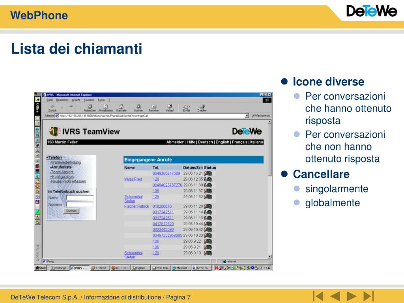
Task: Dial number 018286676
Action: (162, 206)
